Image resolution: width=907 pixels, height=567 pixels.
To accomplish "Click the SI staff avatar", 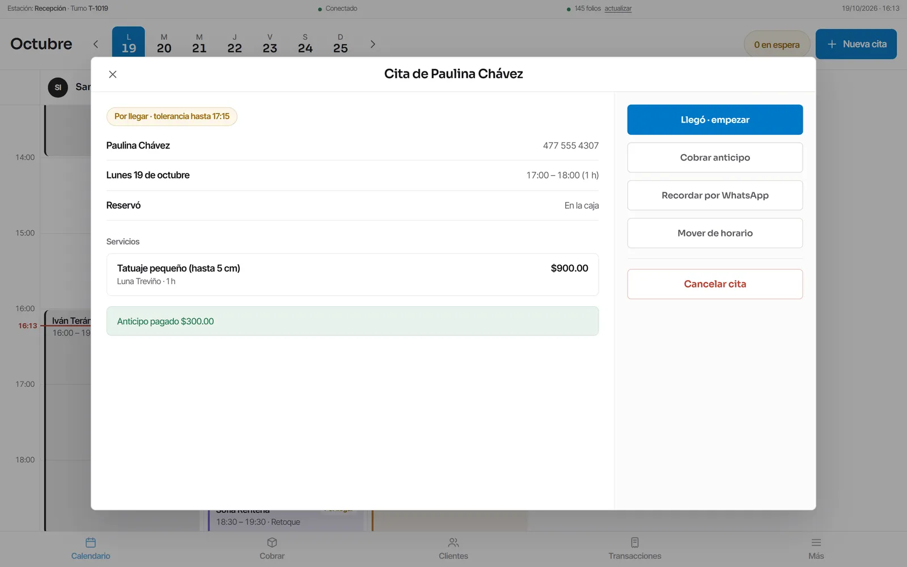I will click(x=58, y=87).
